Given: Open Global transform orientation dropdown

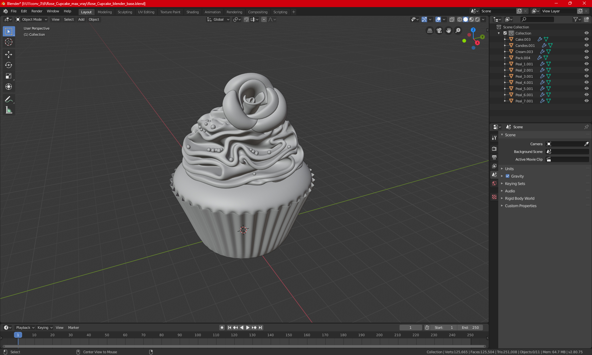Looking at the screenshot, I should point(218,19).
